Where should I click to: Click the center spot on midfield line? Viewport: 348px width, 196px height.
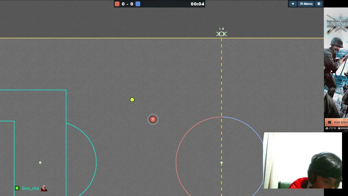221,163
